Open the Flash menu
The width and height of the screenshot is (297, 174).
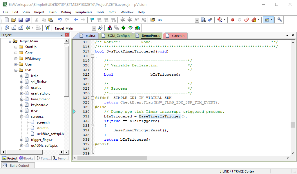click(52, 12)
